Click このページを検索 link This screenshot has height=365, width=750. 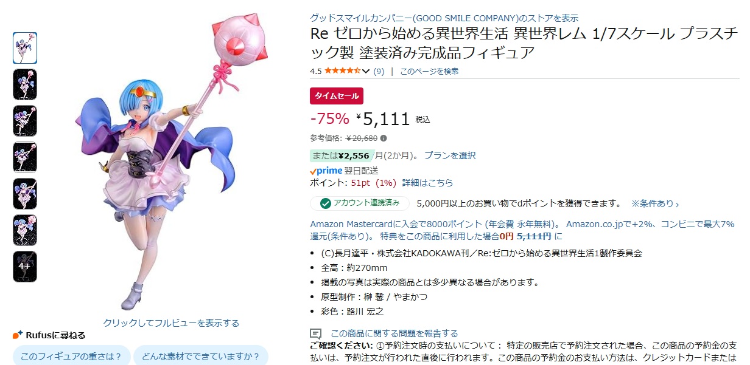click(x=429, y=71)
